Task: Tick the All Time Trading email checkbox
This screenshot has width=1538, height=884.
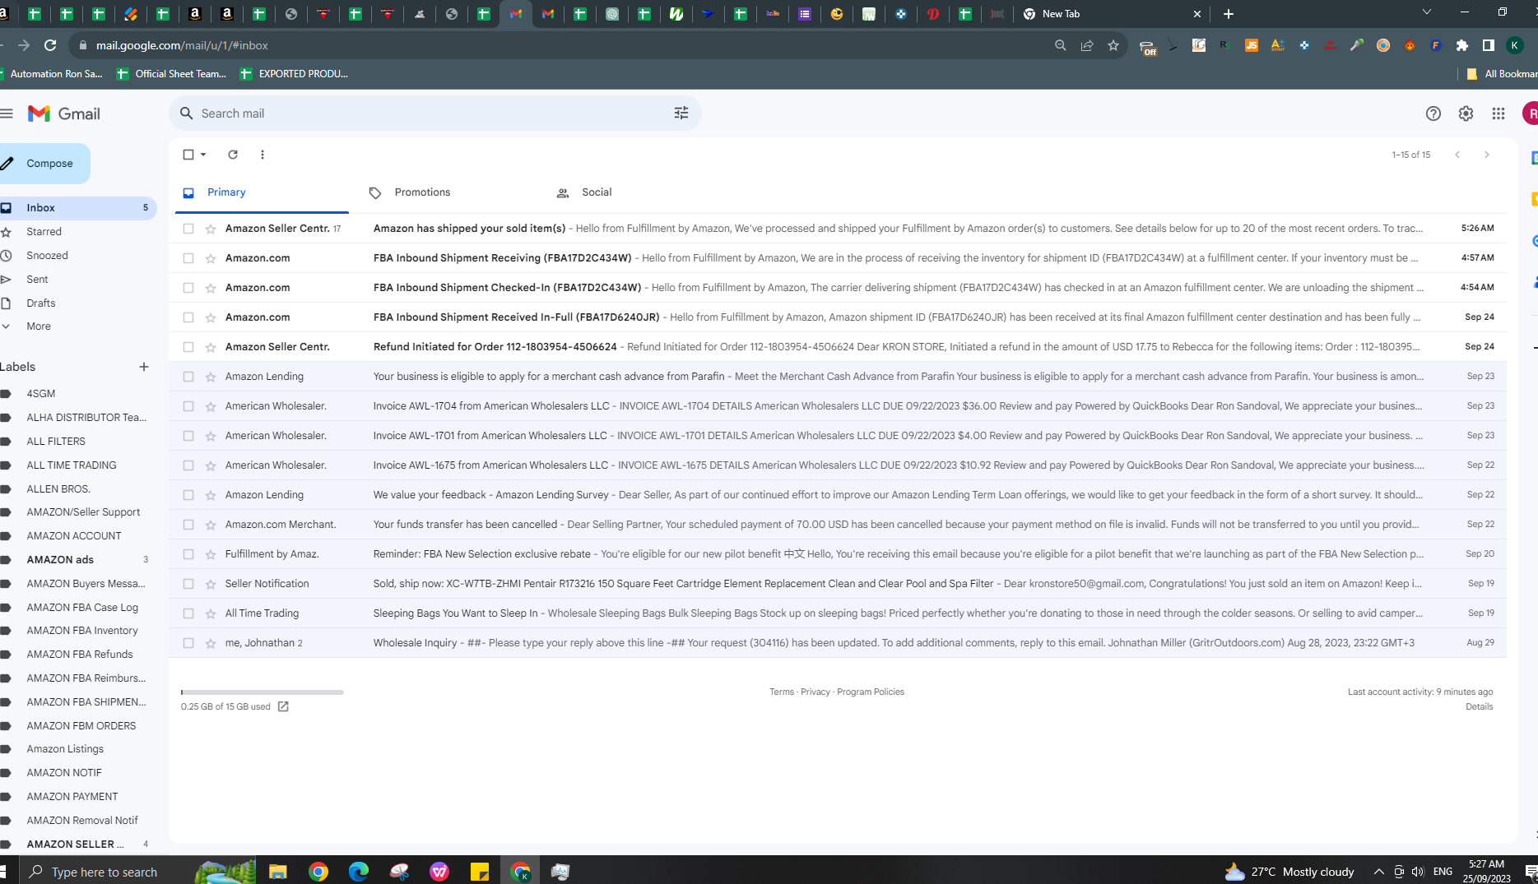Action: pyautogui.click(x=188, y=613)
